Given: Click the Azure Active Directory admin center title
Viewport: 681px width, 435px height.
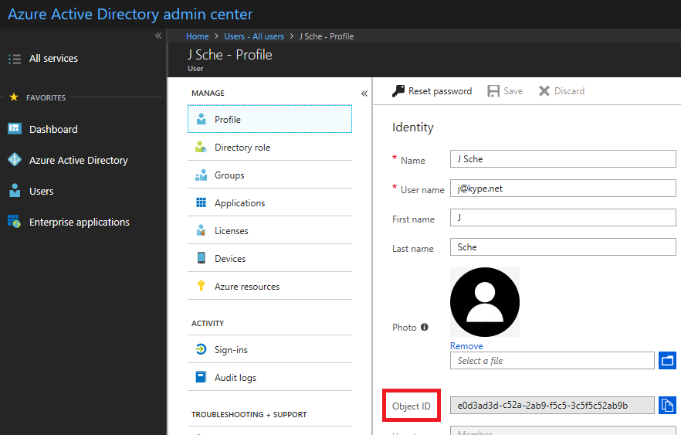Looking at the screenshot, I should (x=130, y=14).
